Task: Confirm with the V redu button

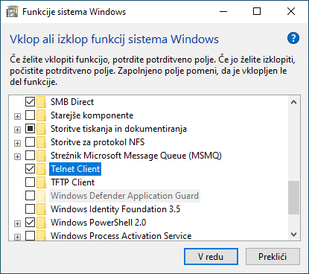Action: [x=211, y=257]
